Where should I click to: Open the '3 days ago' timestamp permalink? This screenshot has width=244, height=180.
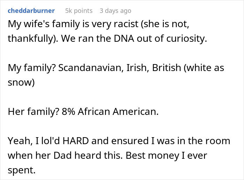(x=115, y=11)
